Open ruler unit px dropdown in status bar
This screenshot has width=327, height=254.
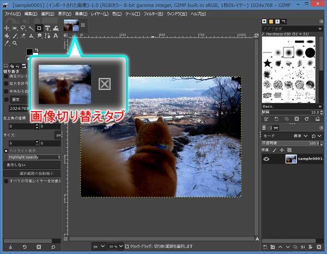click(99, 246)
